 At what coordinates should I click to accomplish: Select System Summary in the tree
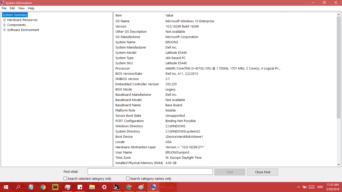(x=15, y=15)
